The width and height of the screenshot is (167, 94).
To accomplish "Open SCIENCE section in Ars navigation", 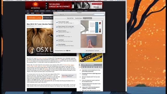I will point(74,11).
